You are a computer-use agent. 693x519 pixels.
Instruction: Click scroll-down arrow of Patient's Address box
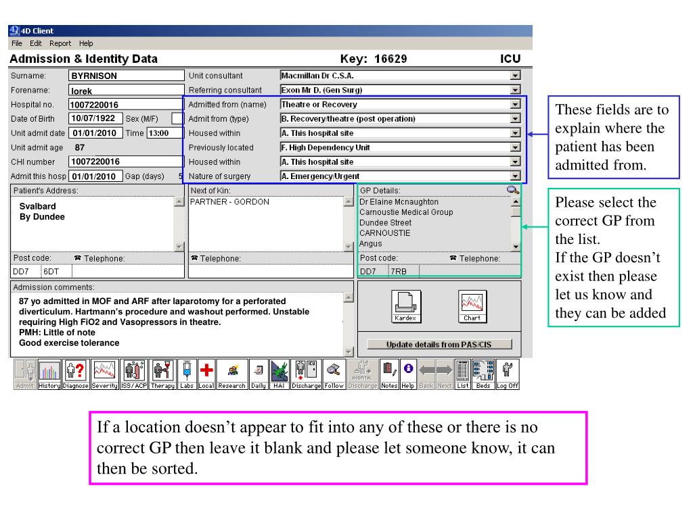coord(179,247)
